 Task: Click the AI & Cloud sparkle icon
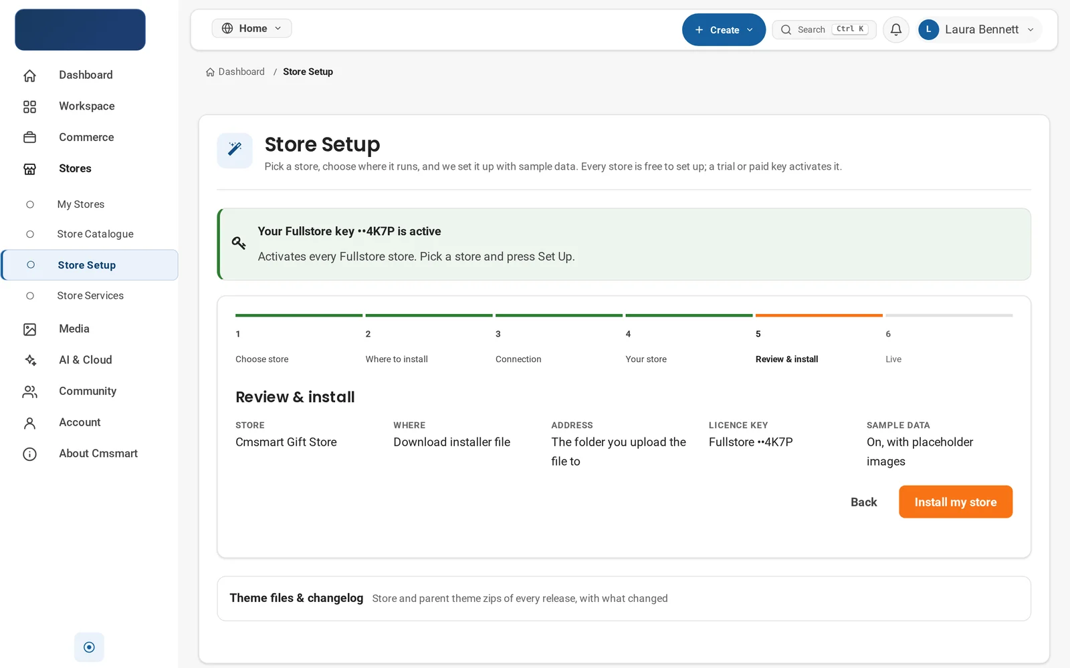click(x=29, y=360)
